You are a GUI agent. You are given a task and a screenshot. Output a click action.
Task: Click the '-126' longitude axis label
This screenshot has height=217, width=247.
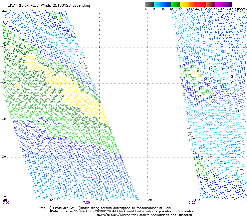coord(148,200)
